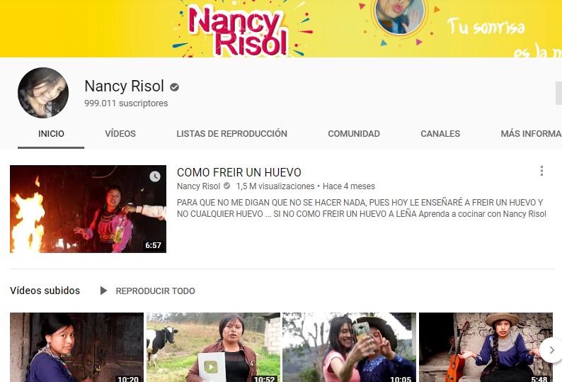Open three-dot menu for COMO FREIR UN HUEVO
The image size is (562, 382).
click(x=541, y=171)
